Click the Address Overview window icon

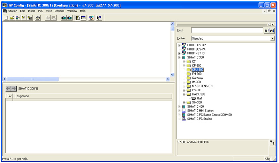83,18
